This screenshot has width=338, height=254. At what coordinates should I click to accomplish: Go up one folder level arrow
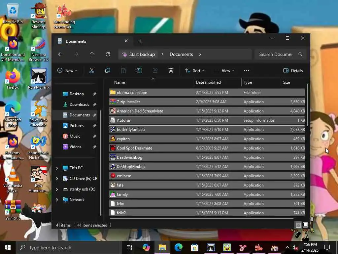92,54
